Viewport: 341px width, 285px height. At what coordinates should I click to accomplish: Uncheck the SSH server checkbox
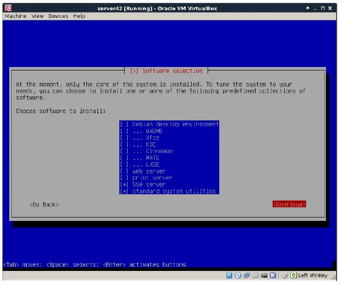click(124, 184)
